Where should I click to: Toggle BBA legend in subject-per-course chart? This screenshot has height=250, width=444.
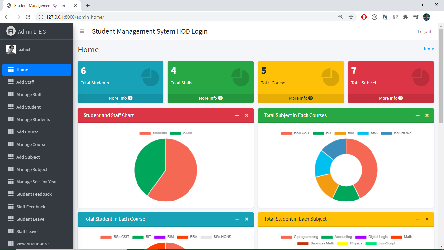point(368,133)
